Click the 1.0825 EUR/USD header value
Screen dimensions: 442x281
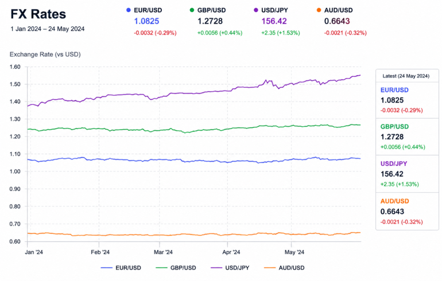click(146, 21)
